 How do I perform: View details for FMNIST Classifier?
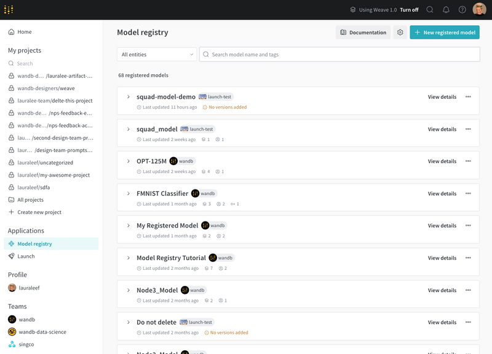coord(442,193)
